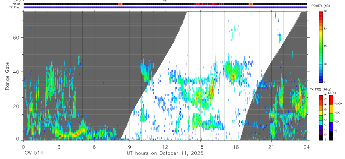The image size is (345, 159).
Task: Click the red noise segment near 15 UT
Action: [x=209, y=4]
